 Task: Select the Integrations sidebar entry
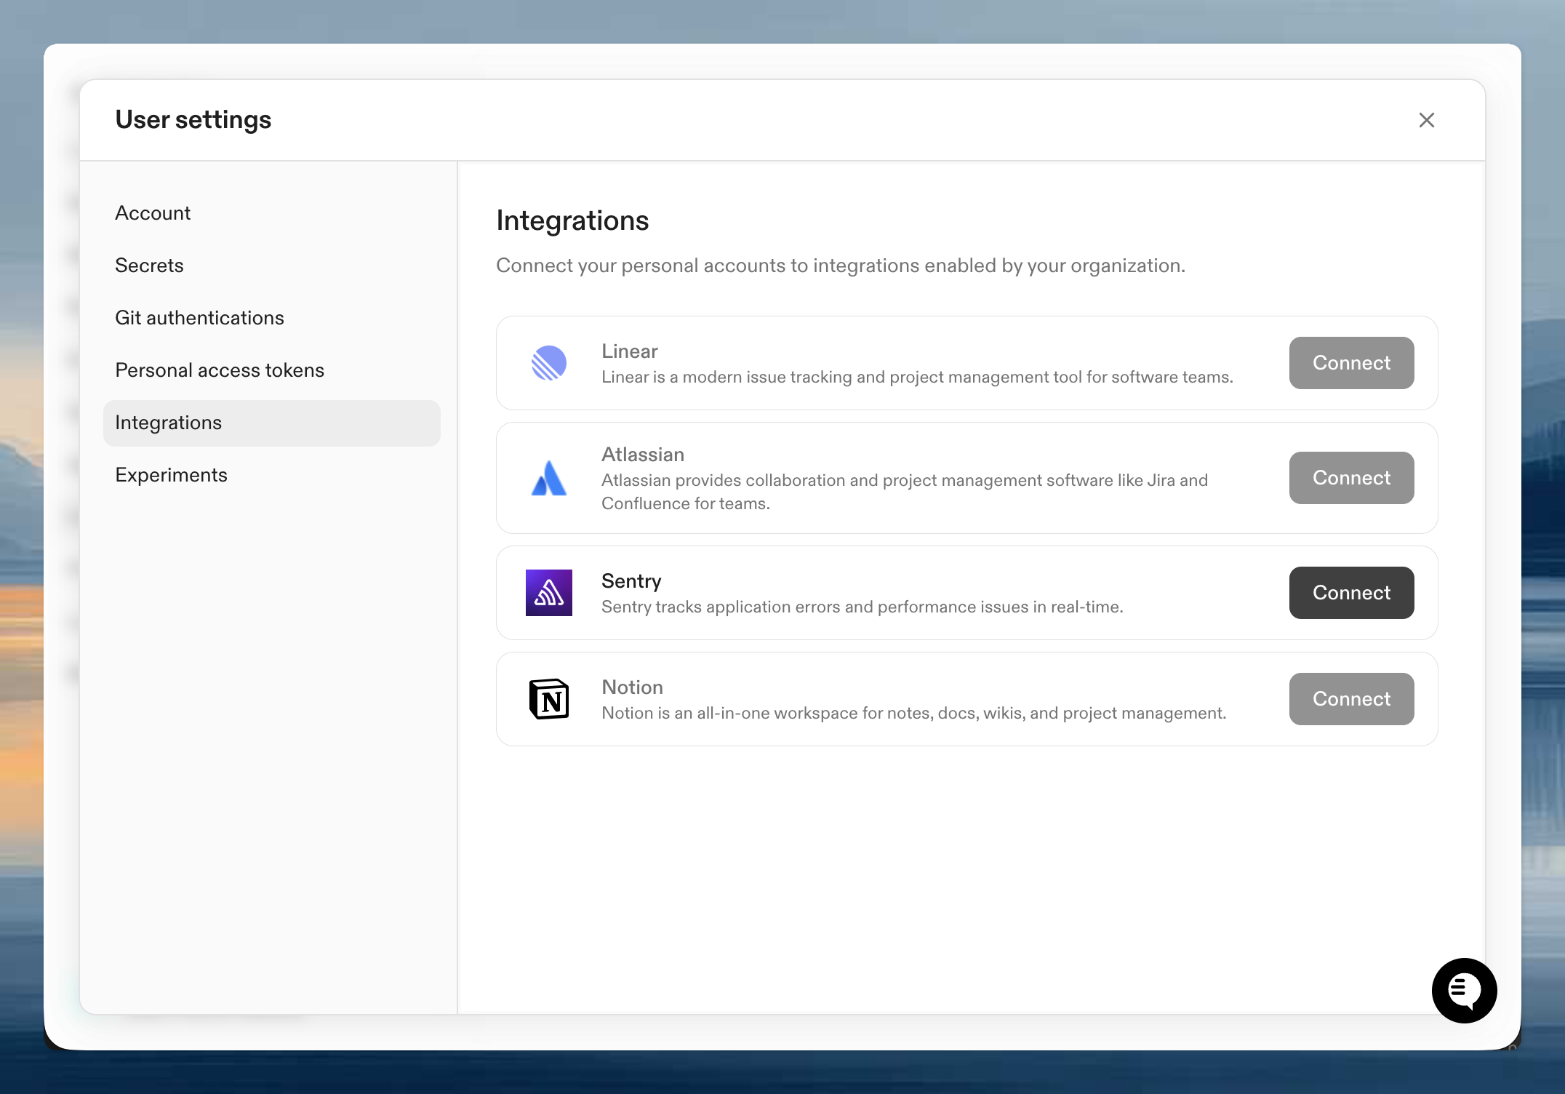tap(168, 423)
